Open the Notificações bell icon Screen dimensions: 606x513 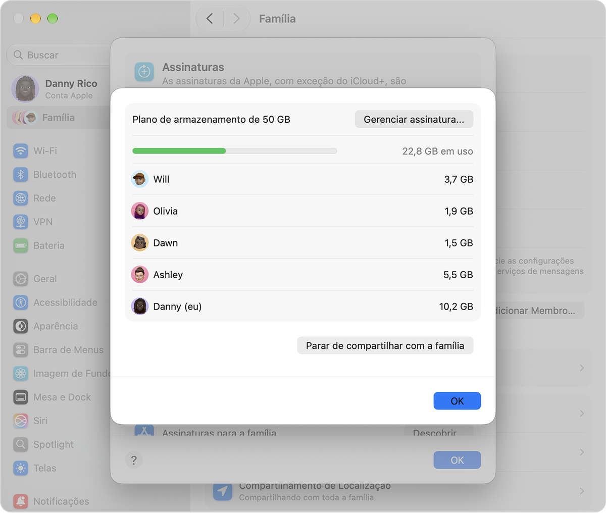pyautogui.click(x=21, y=501)
